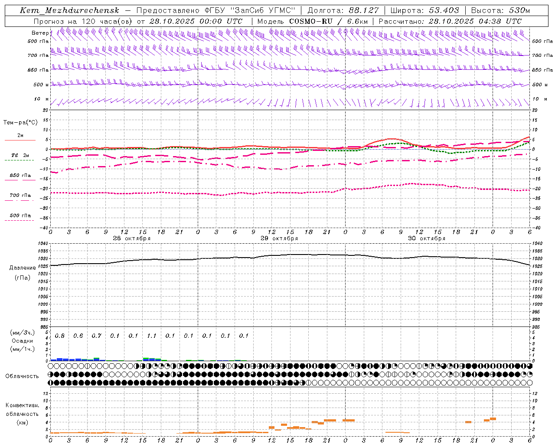Click the Конвективн. label text
555x444 pixels.
(22, 405)
